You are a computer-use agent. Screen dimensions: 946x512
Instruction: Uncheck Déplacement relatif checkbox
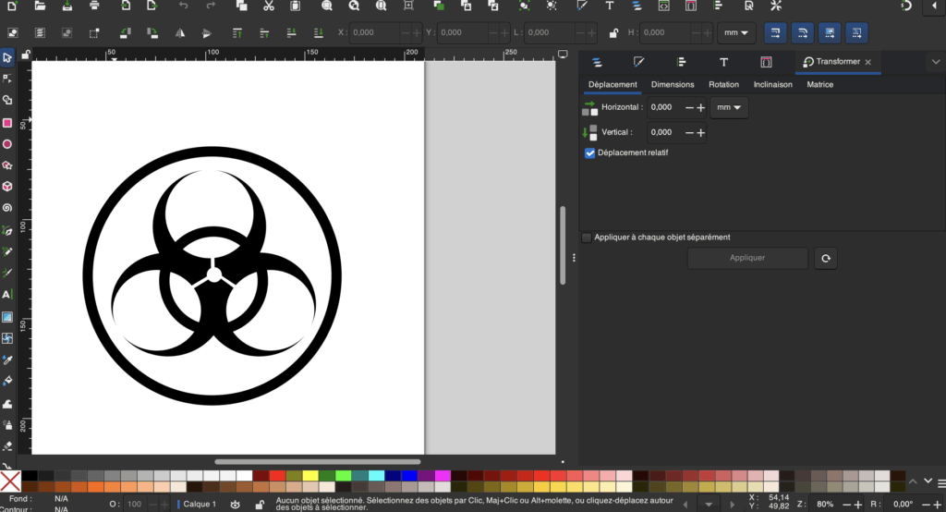(589, 153)
